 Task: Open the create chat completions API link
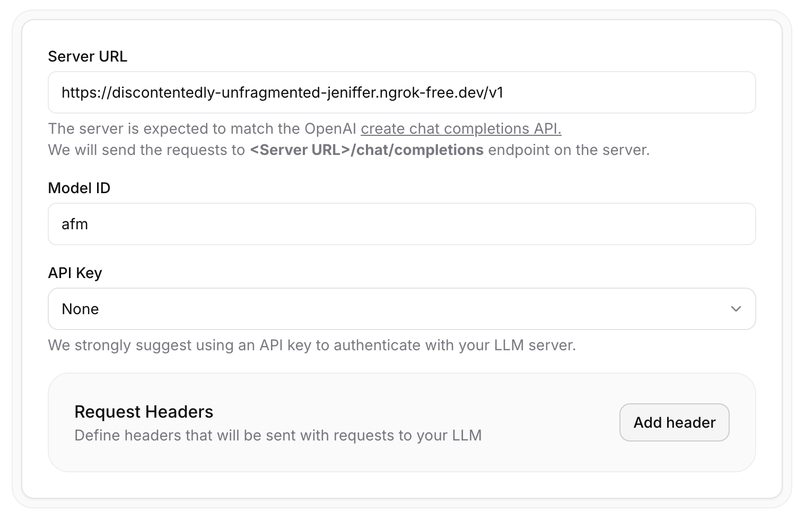(x=460, y=129)
